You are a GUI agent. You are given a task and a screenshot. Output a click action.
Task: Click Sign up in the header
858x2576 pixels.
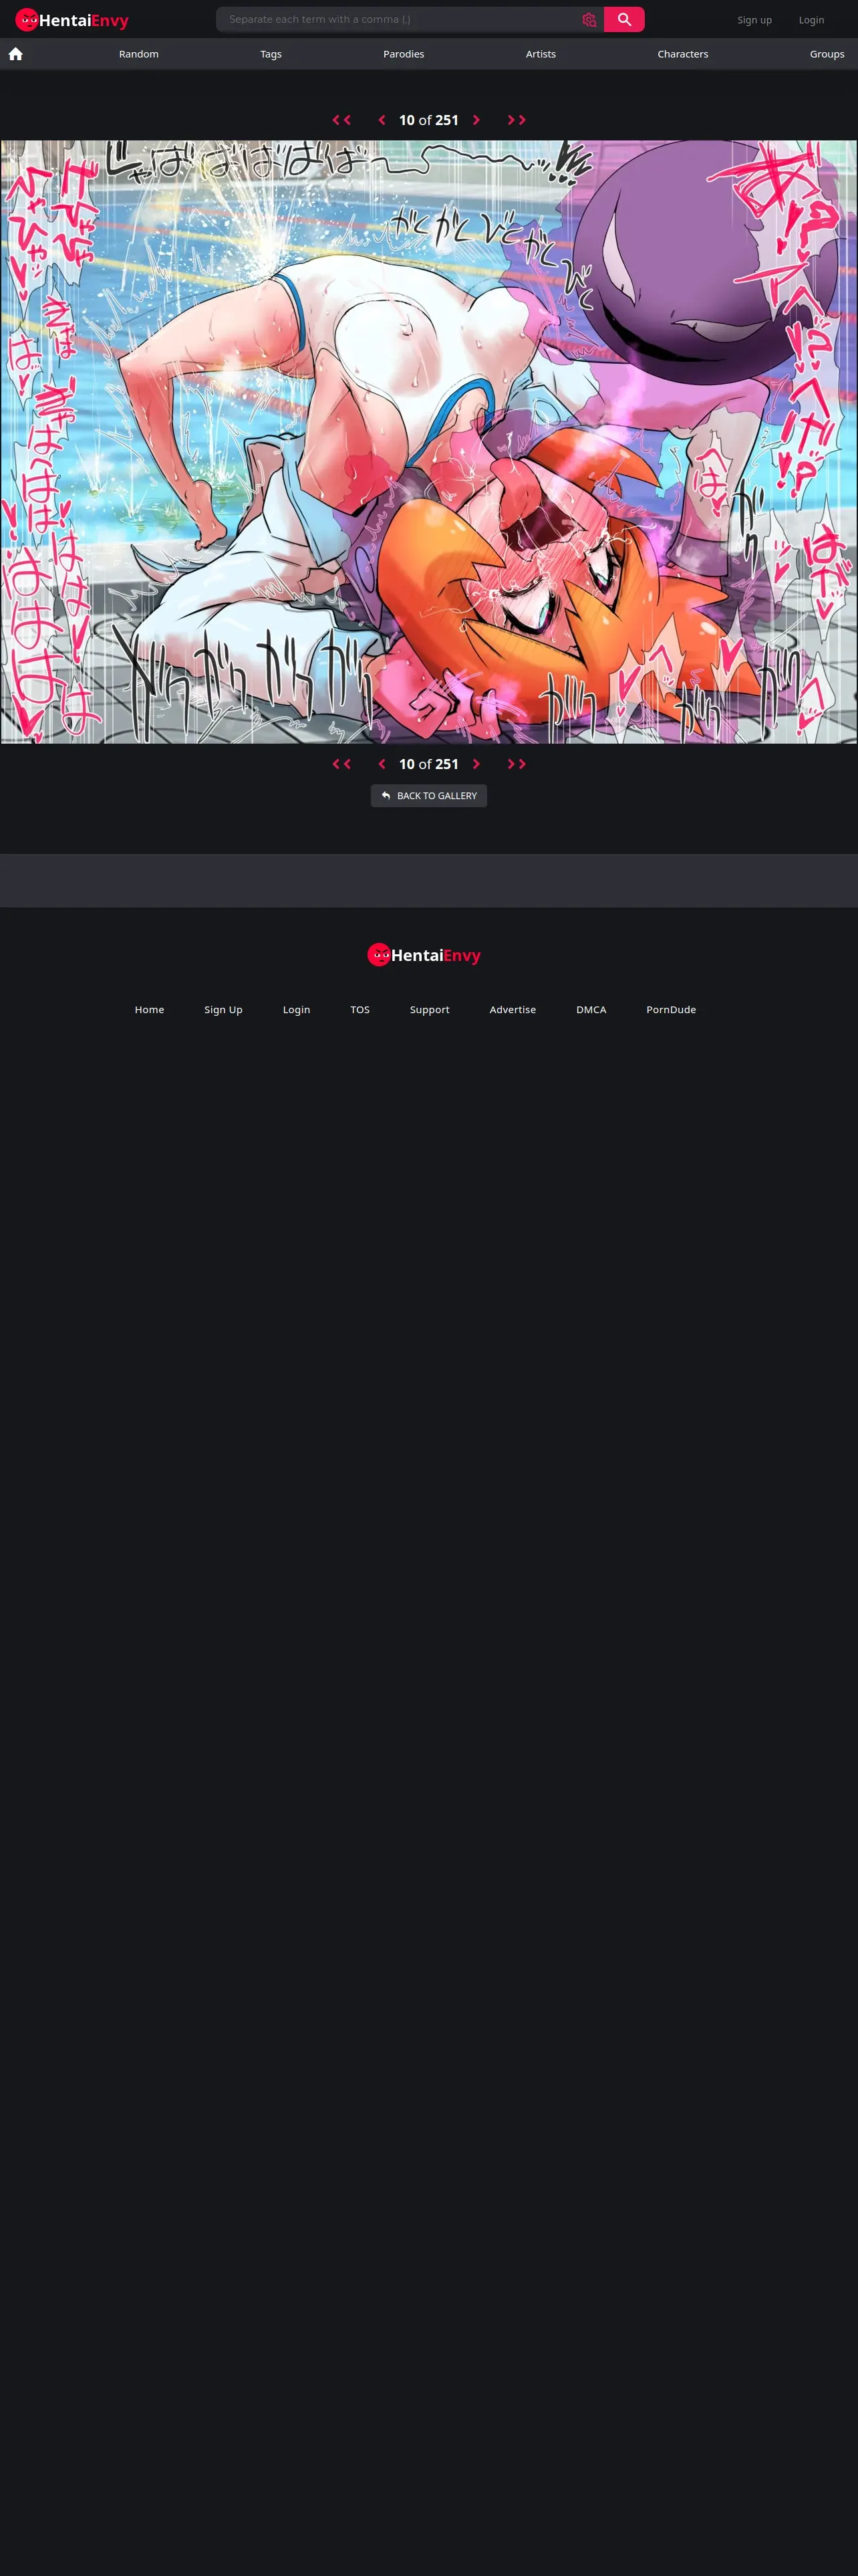(755, 20)
